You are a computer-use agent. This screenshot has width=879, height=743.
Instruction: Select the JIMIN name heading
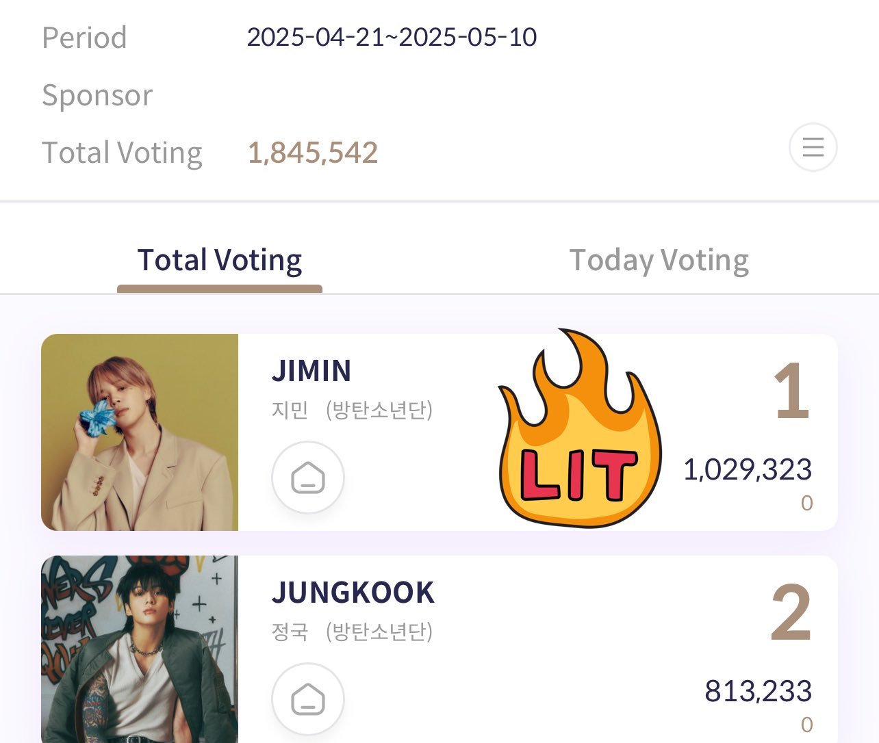311,371
